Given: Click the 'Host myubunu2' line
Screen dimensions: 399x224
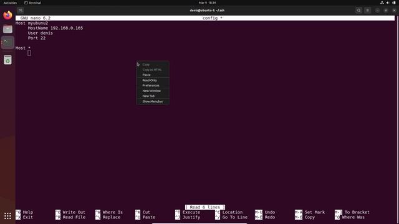Looking at the screenshot, I should click(x=32, y=23).
